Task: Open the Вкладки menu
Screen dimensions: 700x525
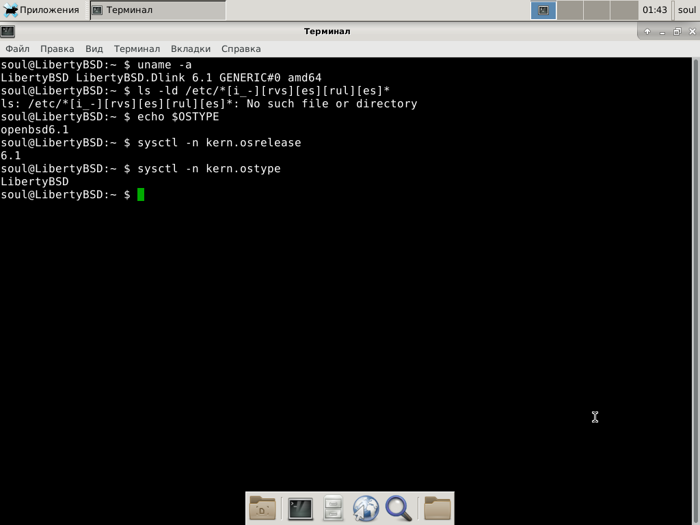Action: (191, 49)
